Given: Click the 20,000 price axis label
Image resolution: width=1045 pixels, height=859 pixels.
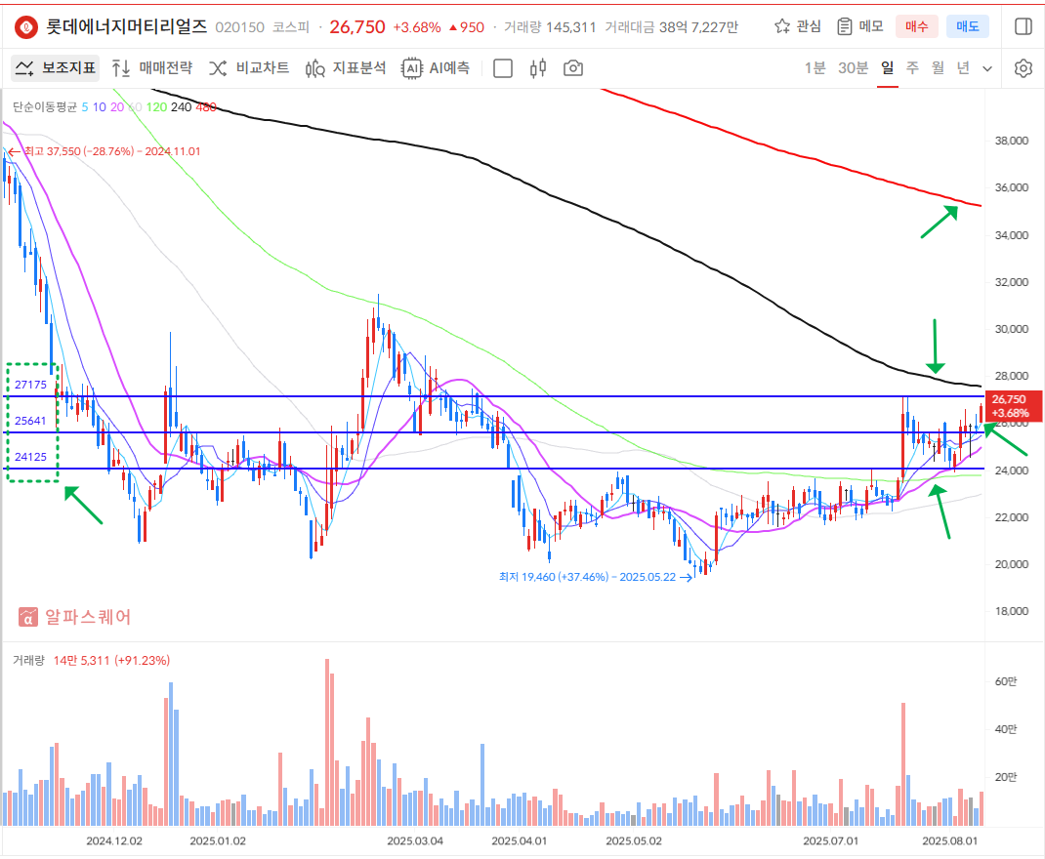Looking at the screenshot, I should pyautogui.click(x=1012, y=564).
